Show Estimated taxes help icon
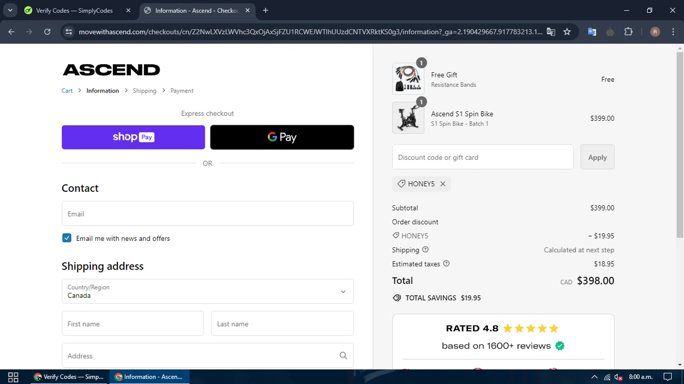The height and width of the screenshot is (384, 684). coord(446,264)
